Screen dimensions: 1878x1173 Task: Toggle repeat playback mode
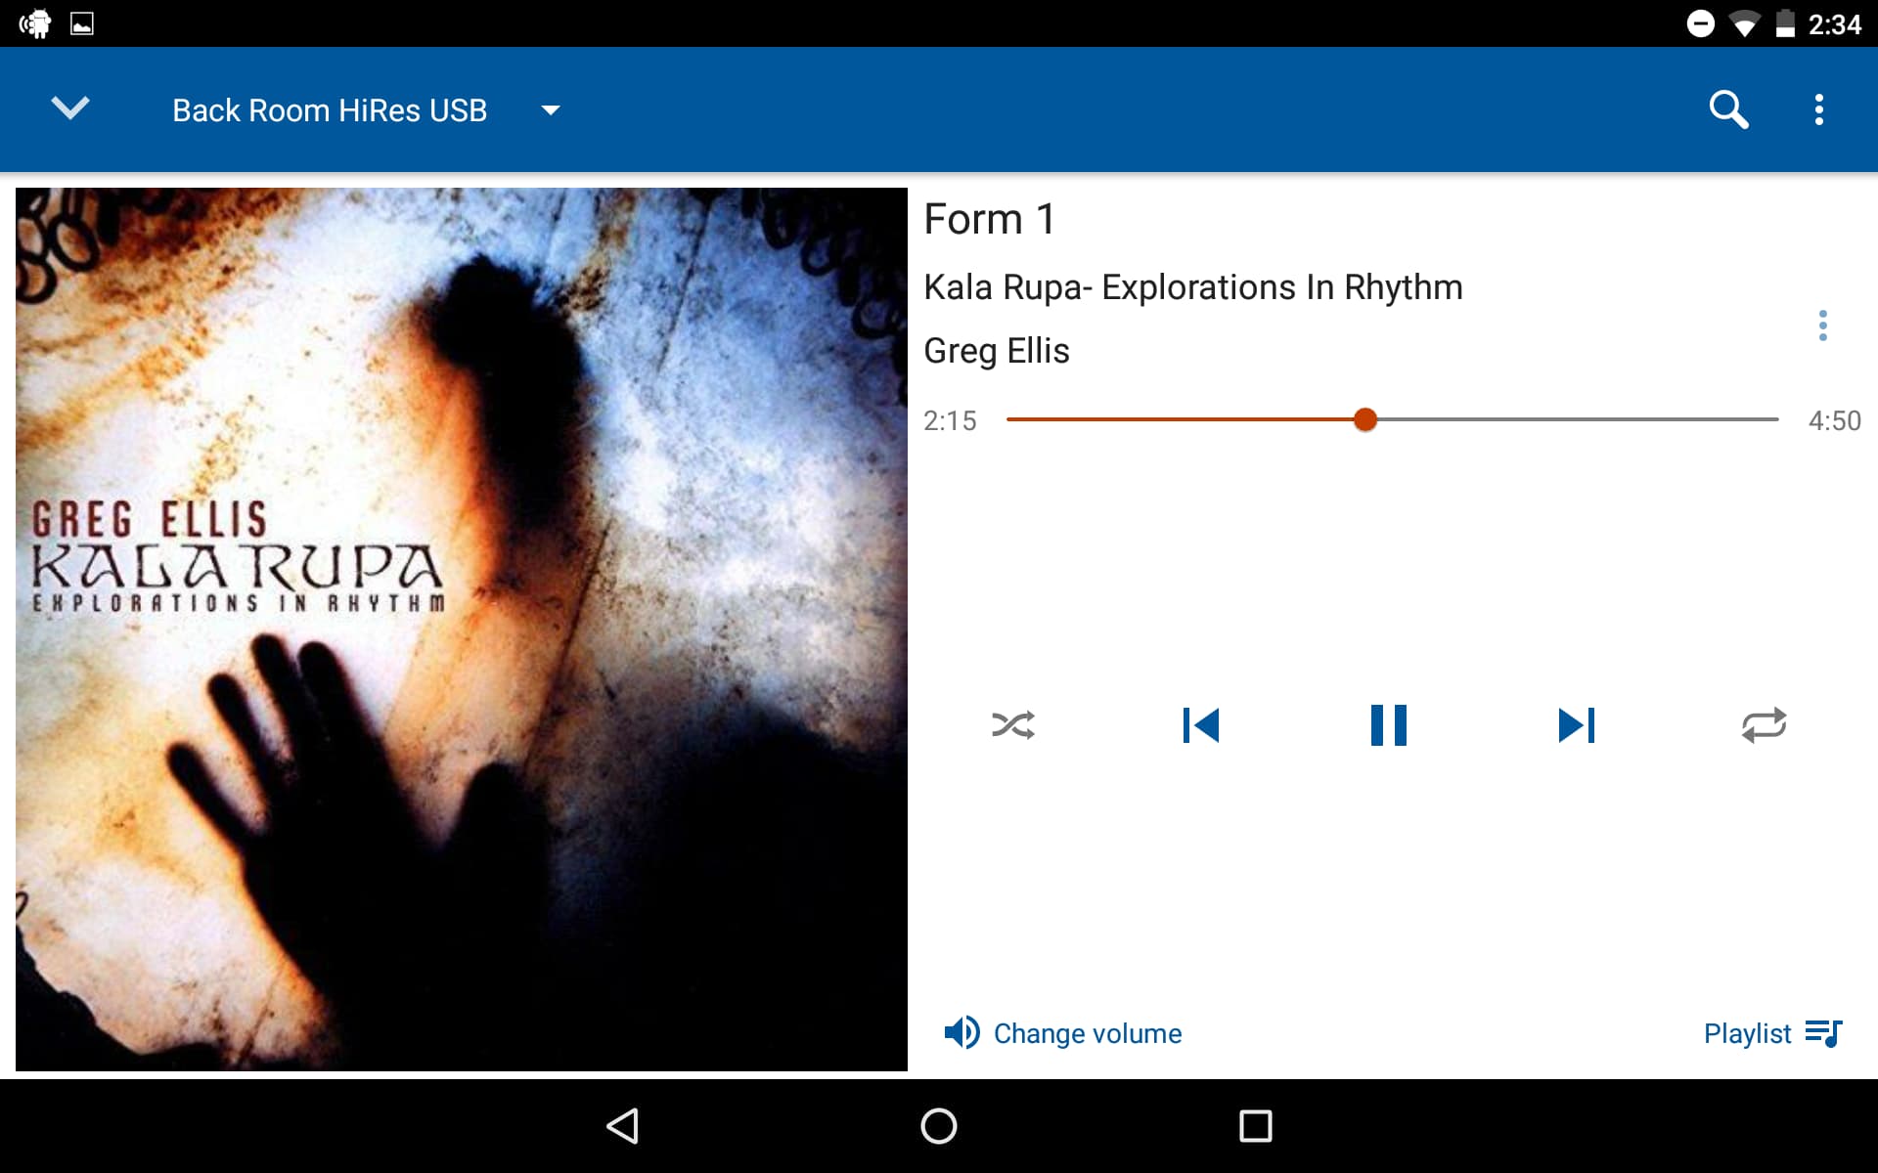[x=1764, y=725]
